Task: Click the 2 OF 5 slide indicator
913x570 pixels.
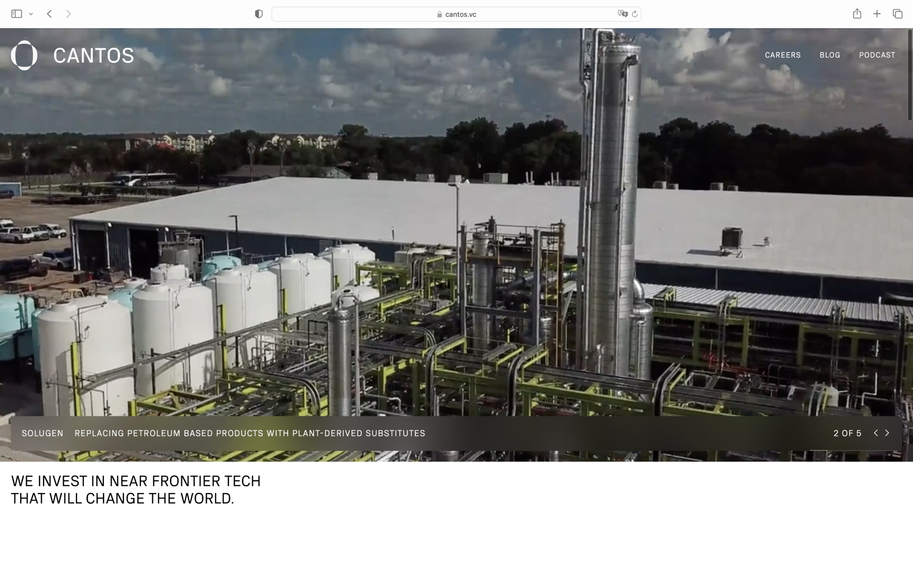Action: [x=847, y=433]
